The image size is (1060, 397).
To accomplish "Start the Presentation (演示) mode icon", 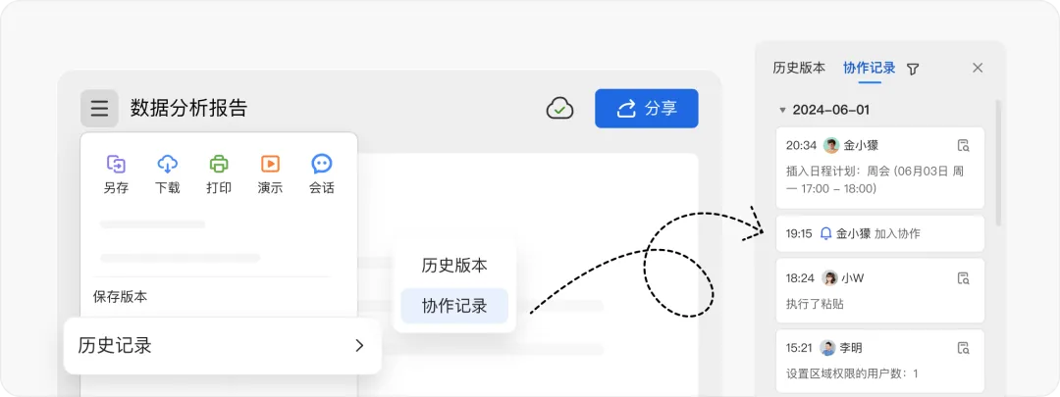I will [x=270, y=164].
